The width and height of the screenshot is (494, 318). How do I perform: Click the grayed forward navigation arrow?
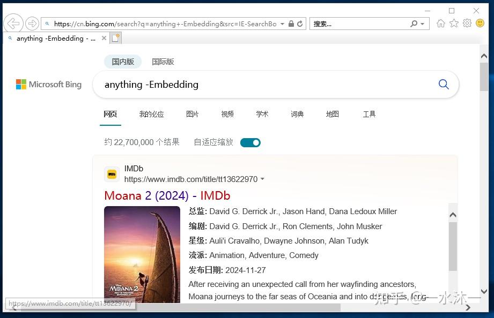[x=32, y=23]
